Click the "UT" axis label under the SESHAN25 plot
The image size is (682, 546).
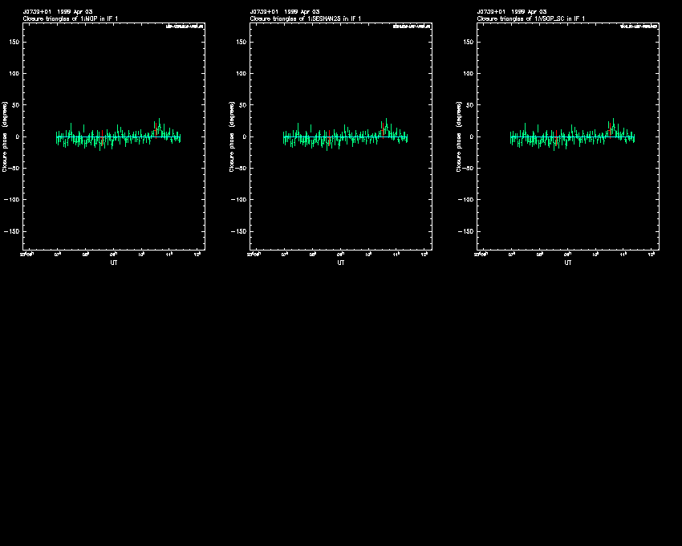pos(341,263)
